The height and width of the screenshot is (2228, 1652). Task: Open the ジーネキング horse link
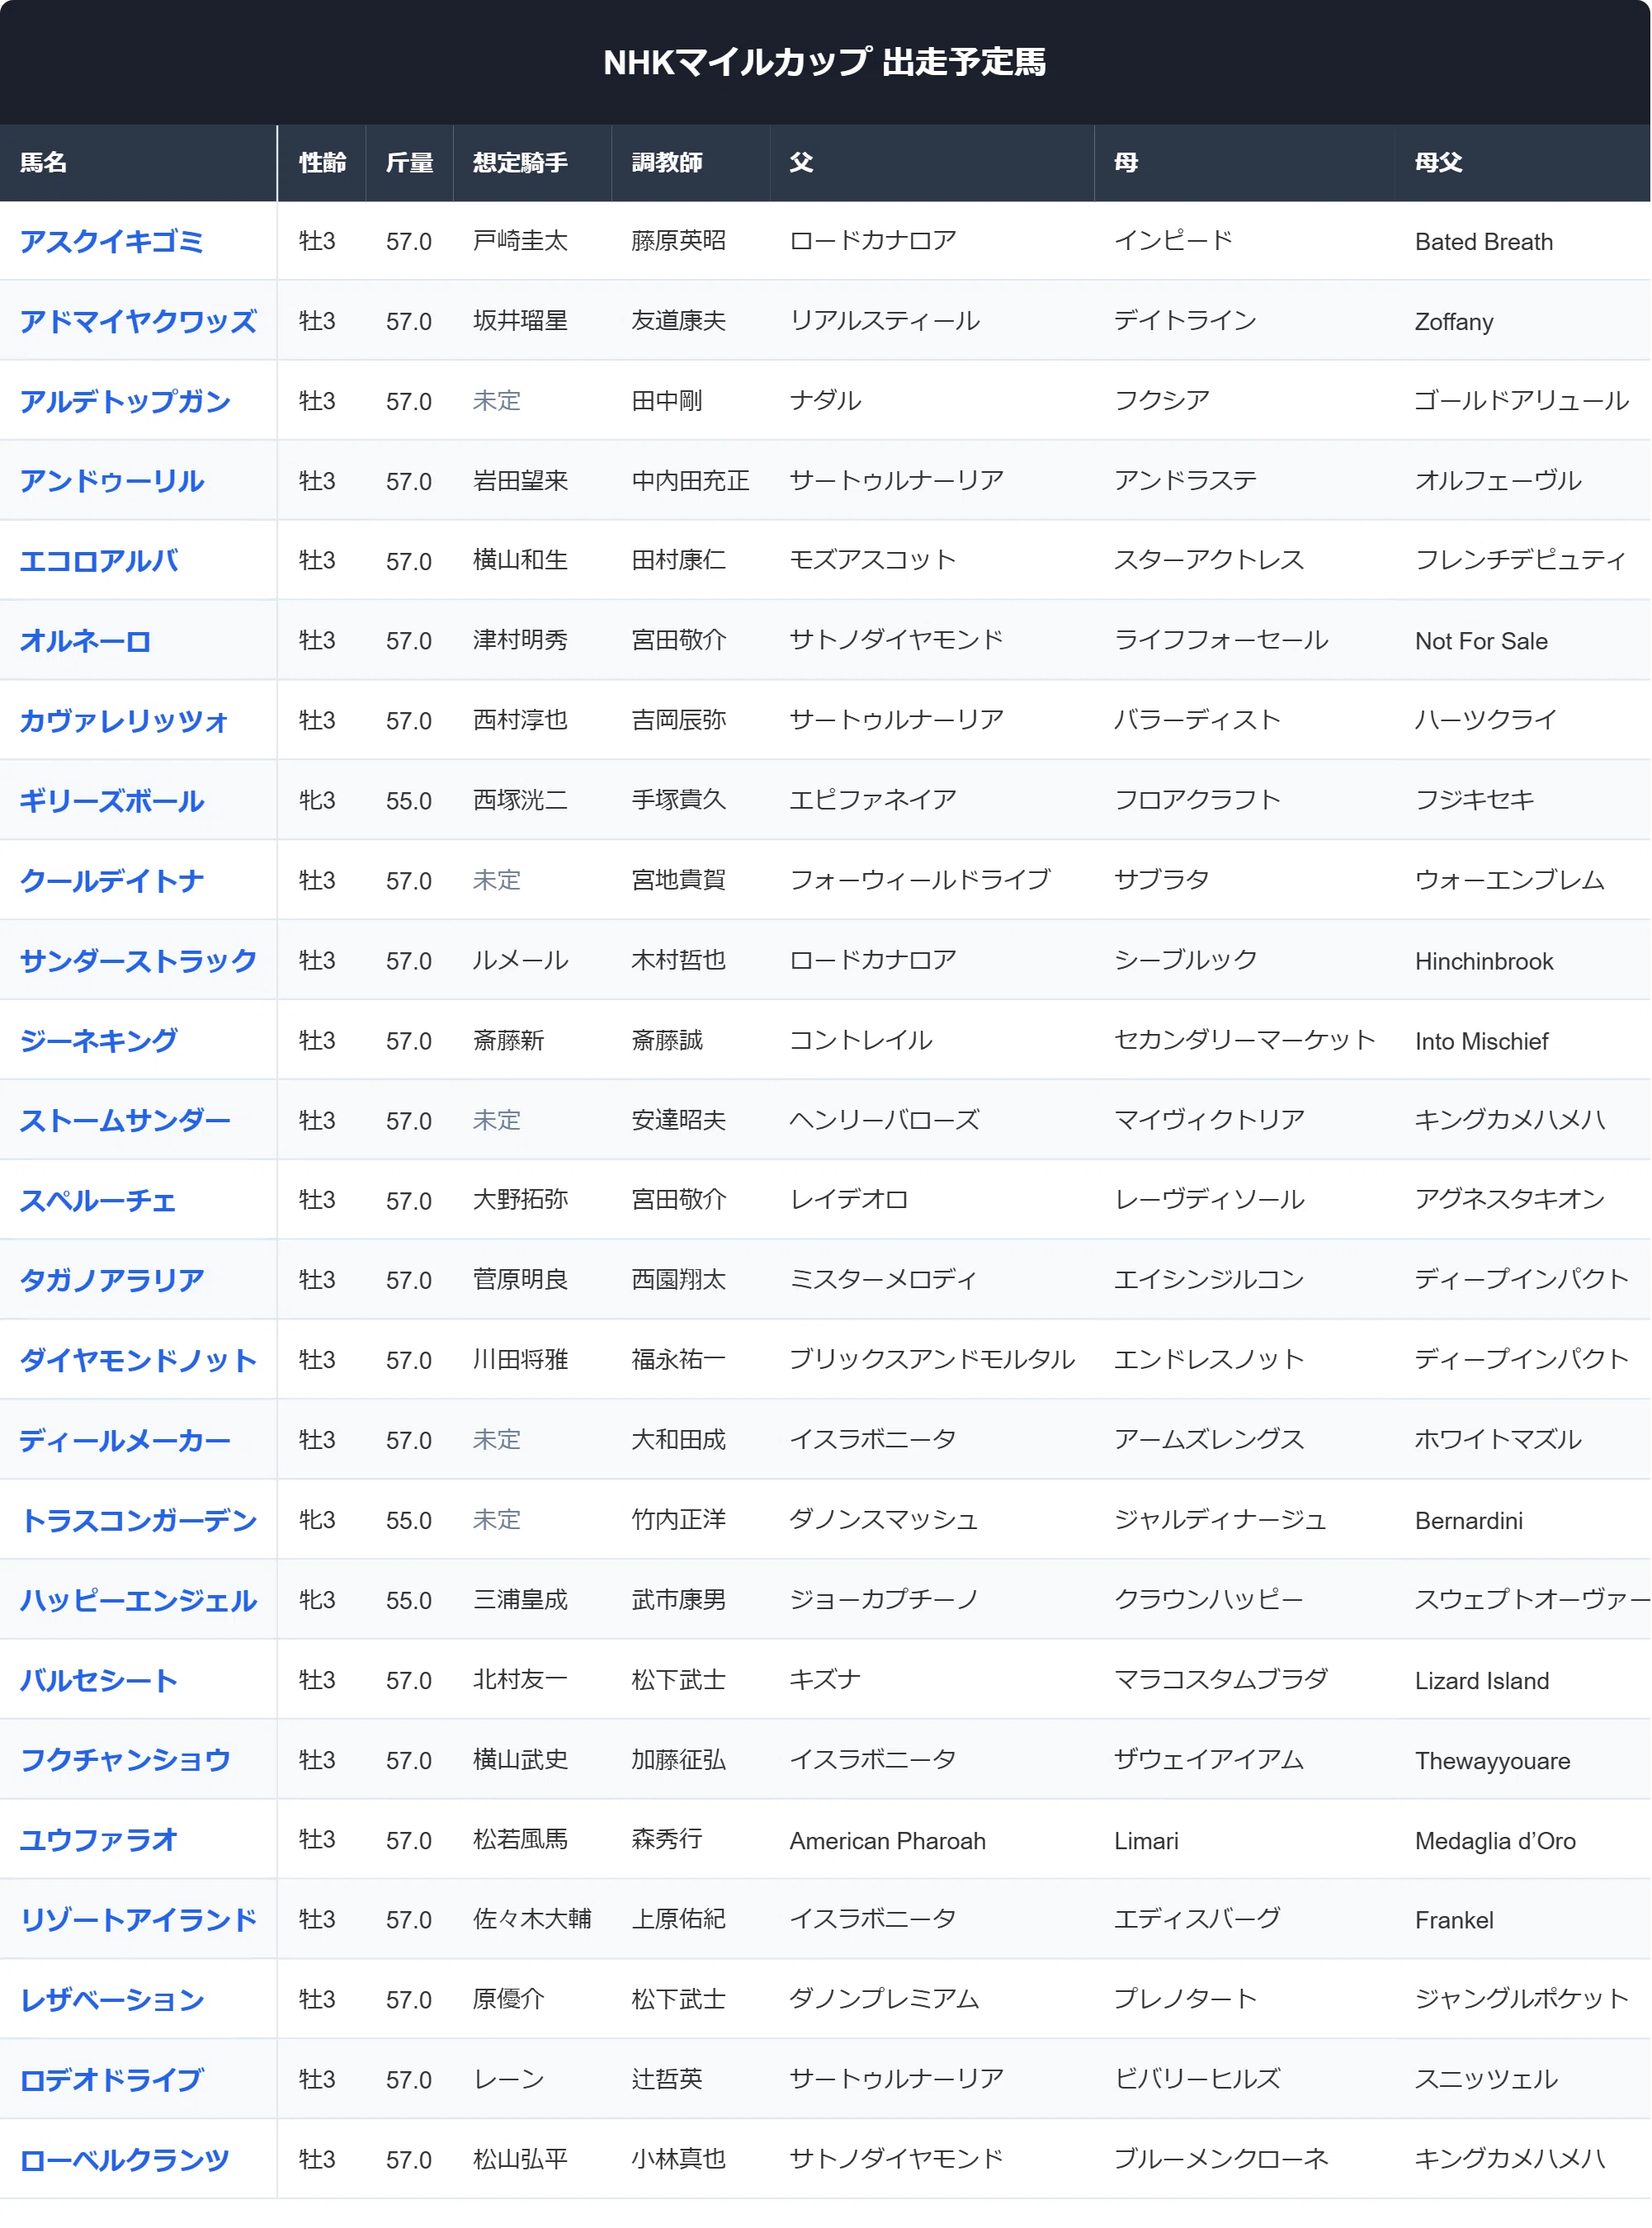point(98,1041)
